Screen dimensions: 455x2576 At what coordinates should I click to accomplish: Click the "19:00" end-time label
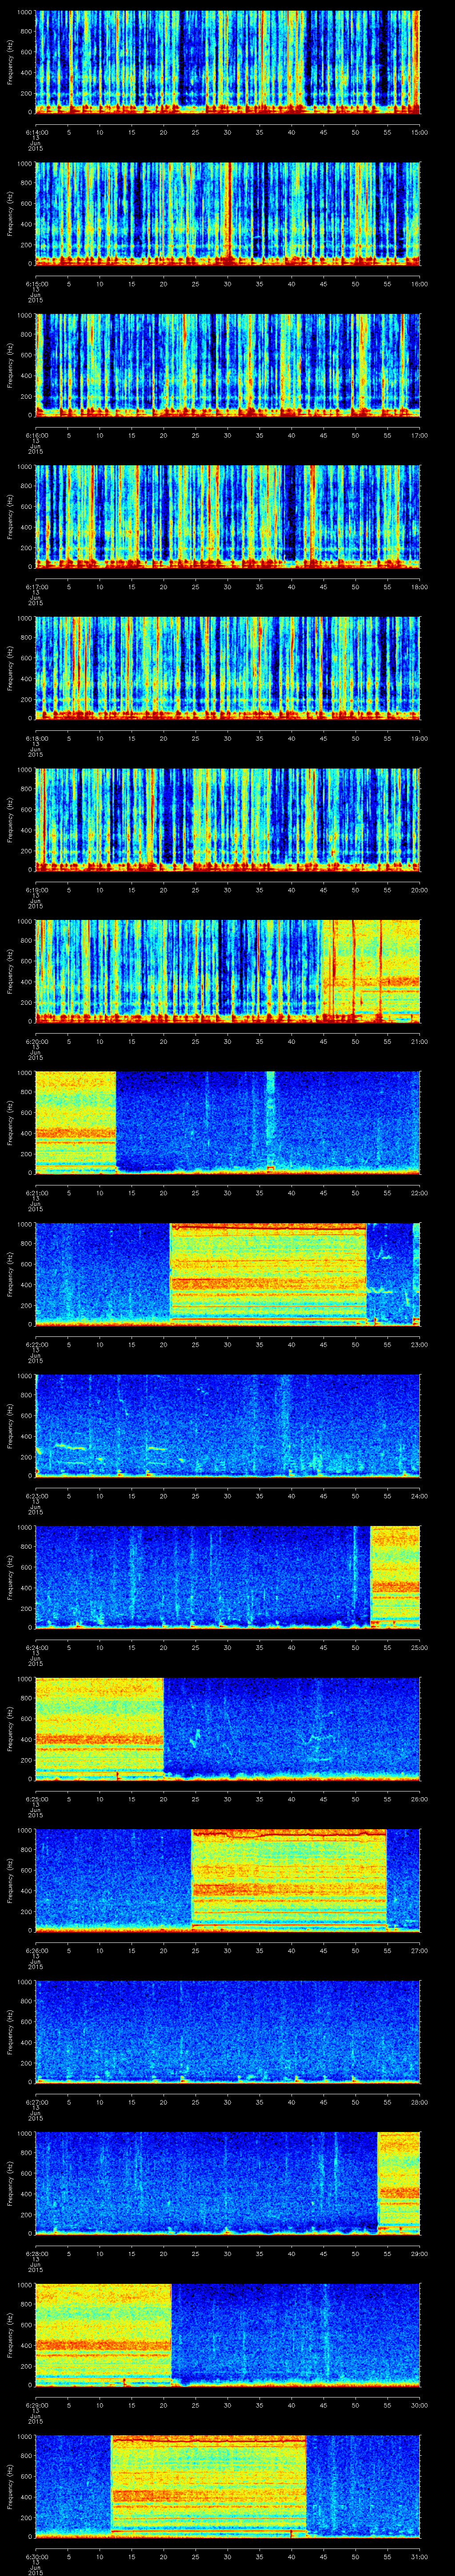(x=419, y=738)
